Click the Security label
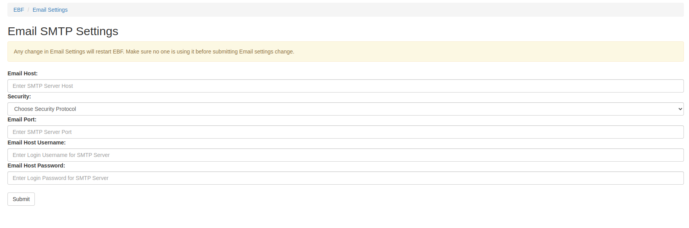The image size is (689, 228). click(x=19, y=96)
